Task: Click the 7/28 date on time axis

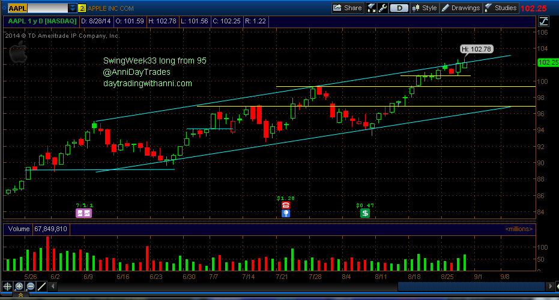Action: tap(315, 277)
